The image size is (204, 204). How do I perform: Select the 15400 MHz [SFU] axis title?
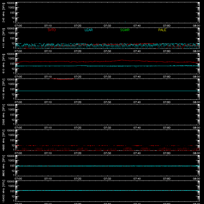(x=3, y=191)
